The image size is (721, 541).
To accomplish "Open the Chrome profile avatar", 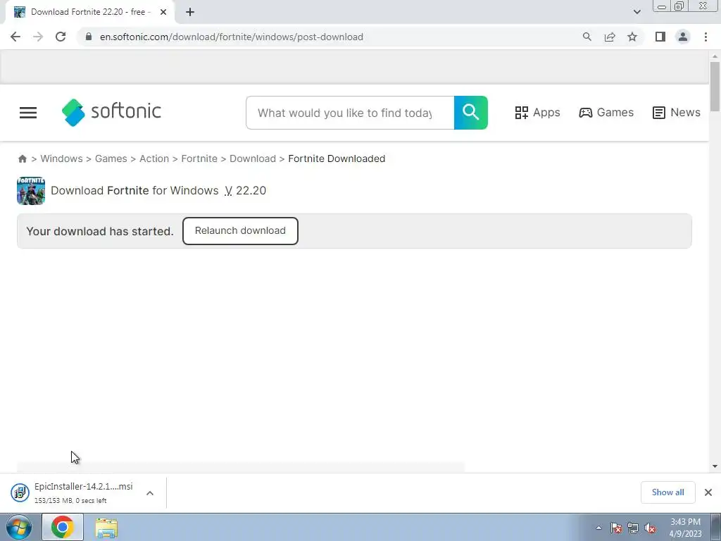I will (x=683, y=37).
